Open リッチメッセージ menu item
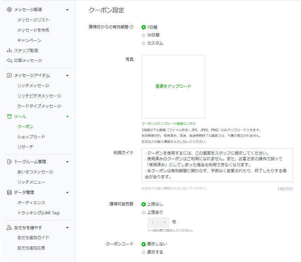The height and width of the screenshot is (262, 301). (33, 86)
